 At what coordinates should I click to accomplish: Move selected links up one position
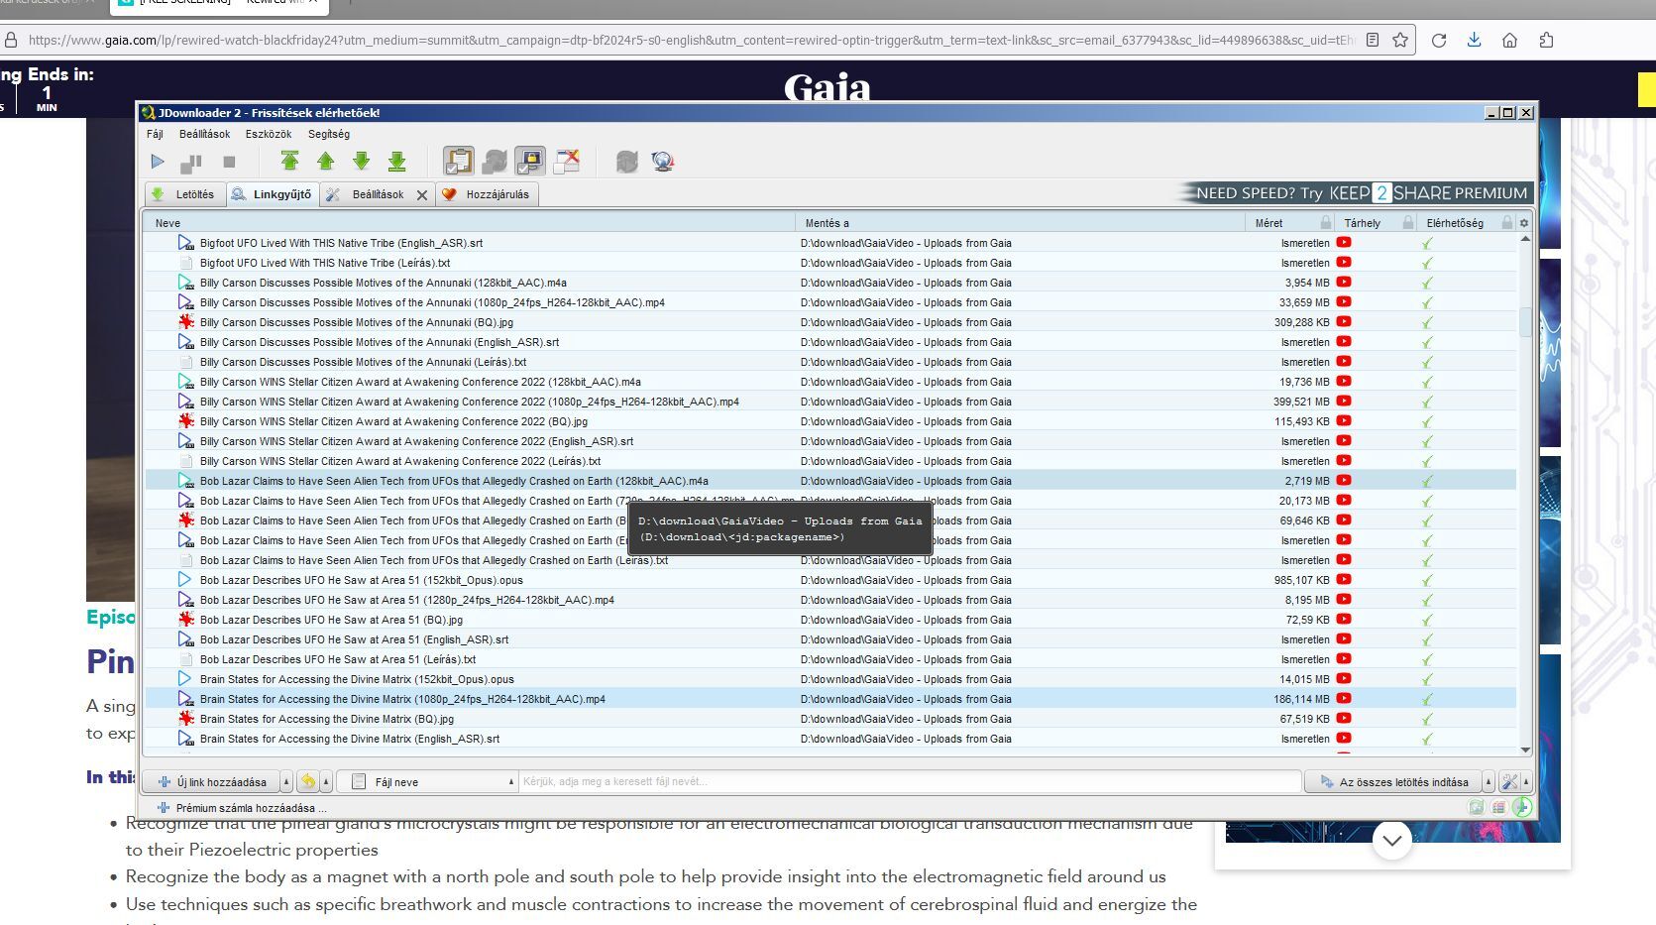click(x=325, y=161)
